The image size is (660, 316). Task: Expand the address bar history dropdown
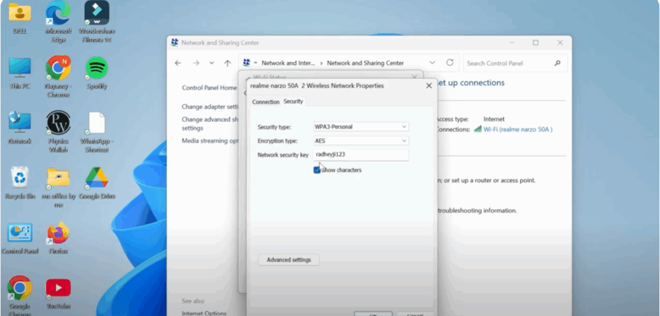(432, 63)
